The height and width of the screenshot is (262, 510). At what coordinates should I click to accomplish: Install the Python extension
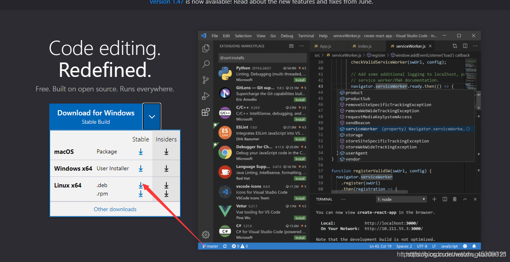[300, 80]
